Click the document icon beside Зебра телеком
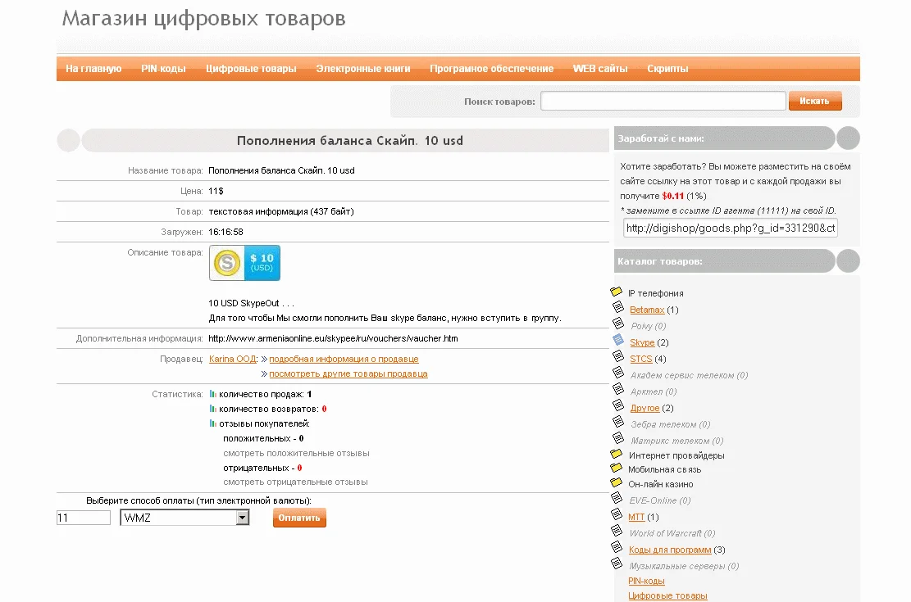The width and height of the screenshot is (911, 602). pos(618,422)
